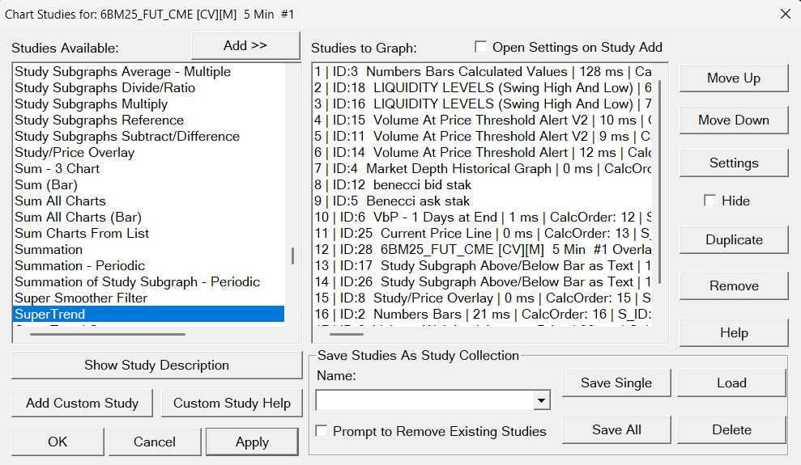Open Settings for the selected study
The height and width of the screenshot is (465, 801).
click(733, 163)
